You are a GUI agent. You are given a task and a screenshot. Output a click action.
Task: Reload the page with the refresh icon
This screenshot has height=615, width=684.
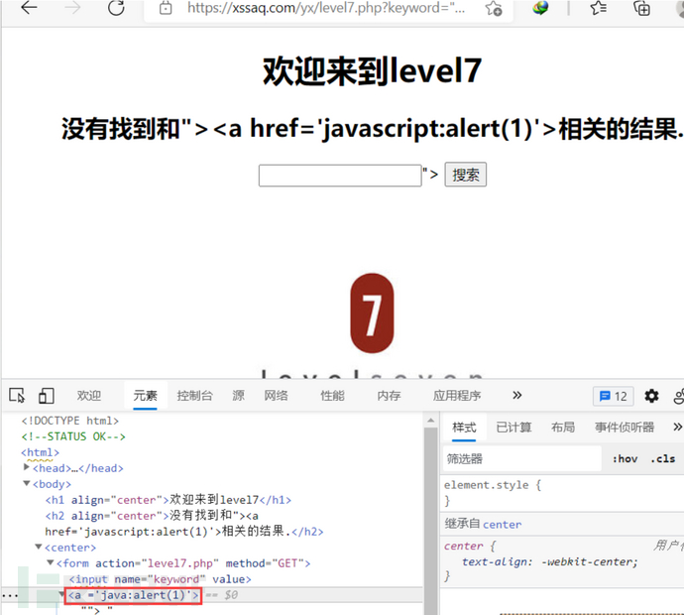pos(116,8)
